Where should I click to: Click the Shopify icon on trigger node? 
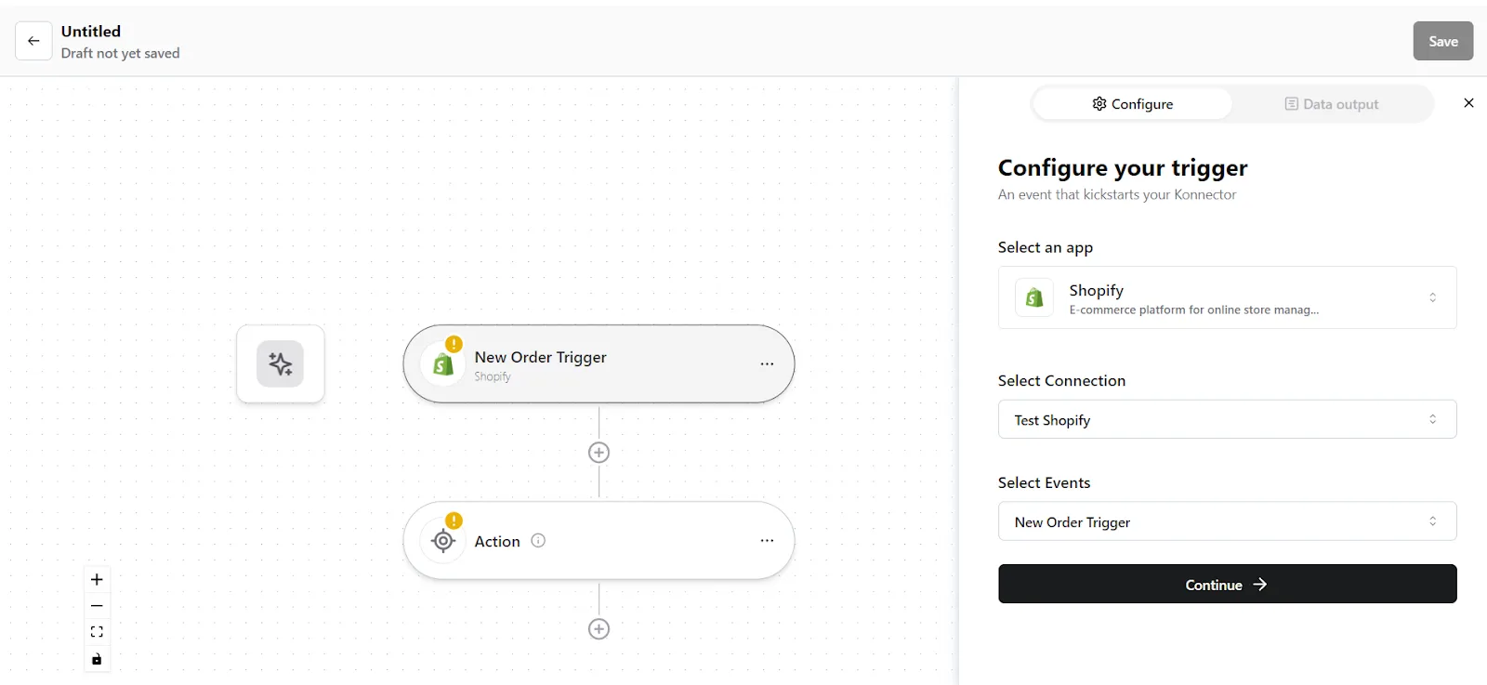(443, 364)
